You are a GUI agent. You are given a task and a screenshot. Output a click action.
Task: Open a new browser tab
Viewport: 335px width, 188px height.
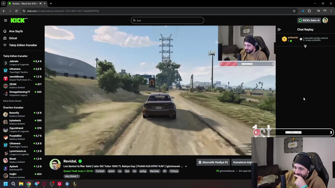point(51,4)
